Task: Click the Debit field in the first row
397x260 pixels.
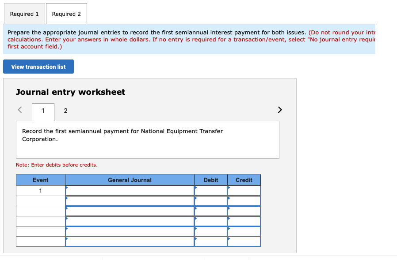Action: click(211, 190)
